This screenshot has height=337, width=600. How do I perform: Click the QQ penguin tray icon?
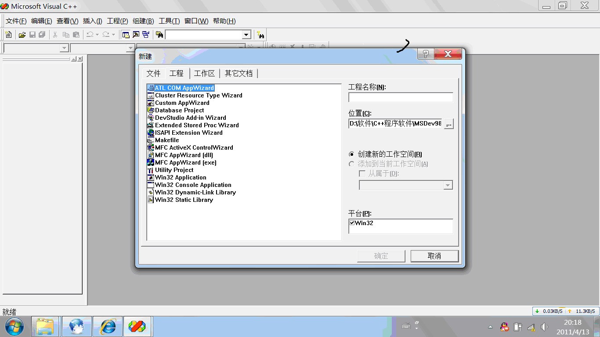[x=505, y=327]
